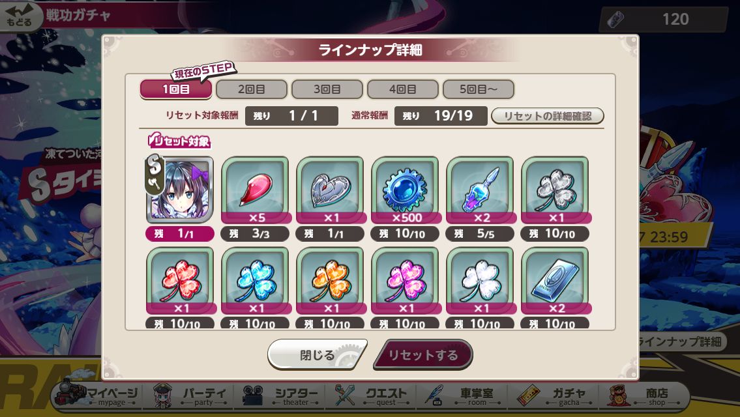Switch to the 3回目 step tab
Image resolution: width=740 pixels, height=417 pixels.
327,89
